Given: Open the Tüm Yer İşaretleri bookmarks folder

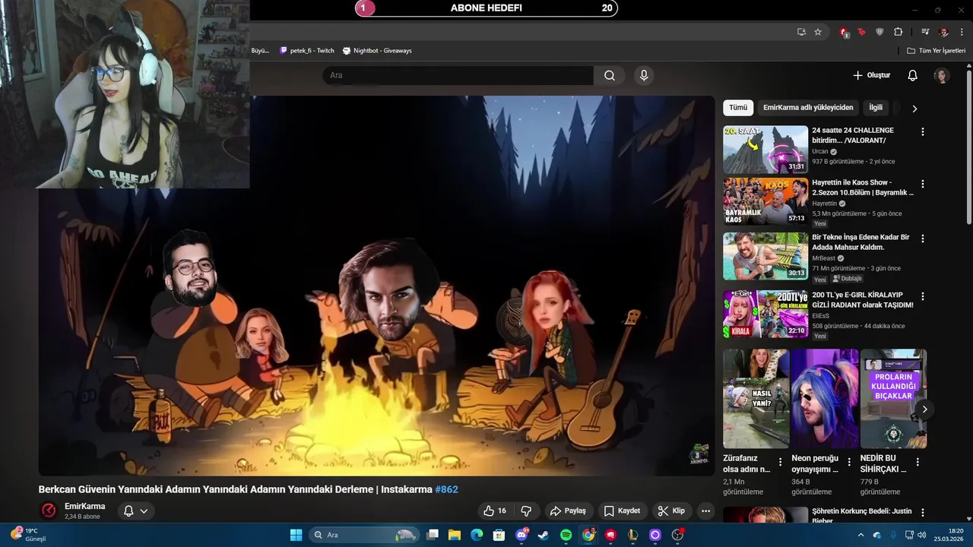Looking at the screenshot, I should [936, 50].
